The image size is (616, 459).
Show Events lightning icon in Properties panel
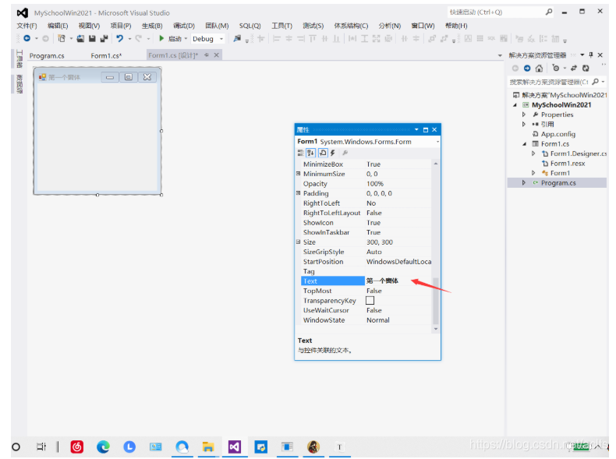pos(333,153)
